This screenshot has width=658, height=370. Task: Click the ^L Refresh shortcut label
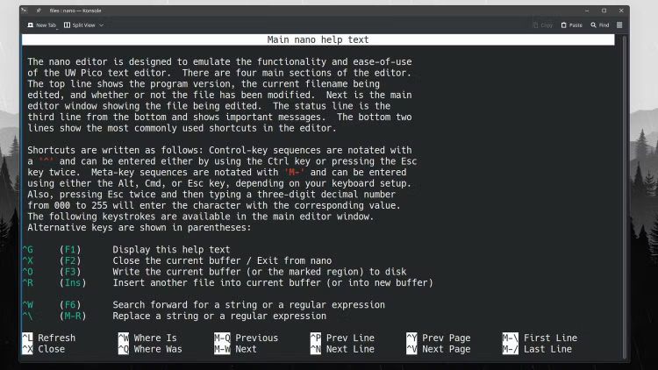(x=48, y=338)
